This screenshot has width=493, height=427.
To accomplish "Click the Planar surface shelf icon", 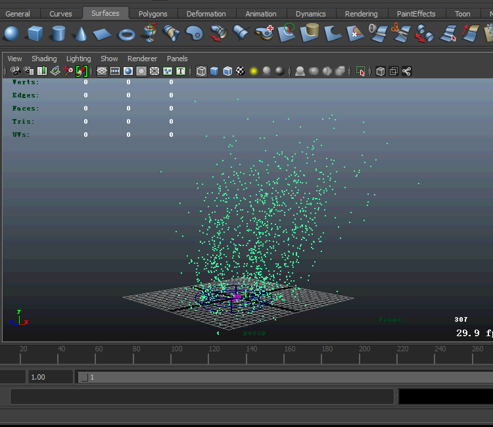I will 195,34.
